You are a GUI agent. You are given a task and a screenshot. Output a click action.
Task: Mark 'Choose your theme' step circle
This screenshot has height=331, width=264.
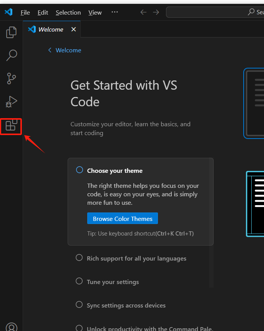[x=80, y=170]
